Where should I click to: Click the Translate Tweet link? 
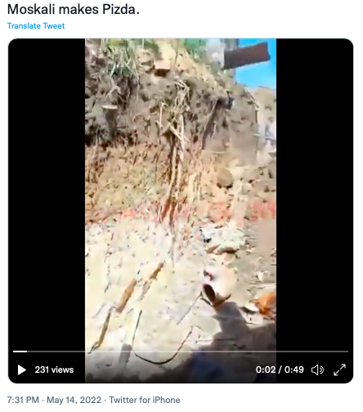pos(36,26)
